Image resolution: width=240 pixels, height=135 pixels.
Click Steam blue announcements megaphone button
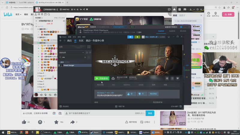pyautogui.click(x=130, y=37)
